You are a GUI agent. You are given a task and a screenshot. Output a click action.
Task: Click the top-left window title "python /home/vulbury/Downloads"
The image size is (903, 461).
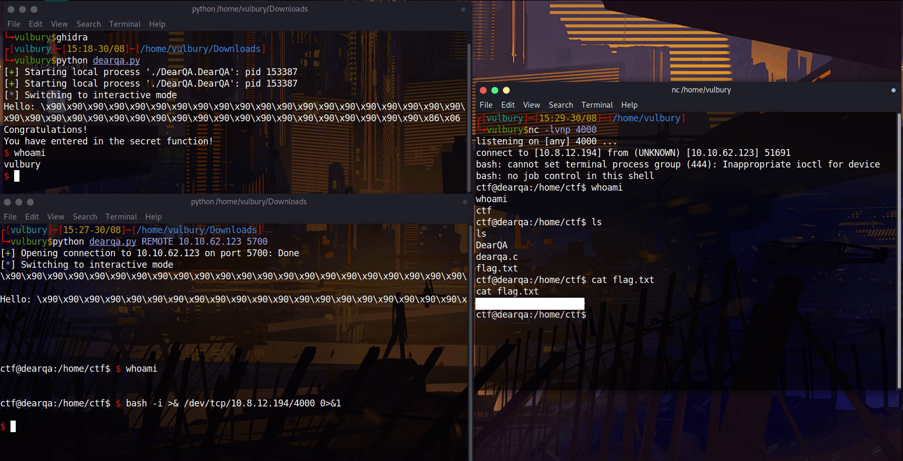tap(250, 9)
